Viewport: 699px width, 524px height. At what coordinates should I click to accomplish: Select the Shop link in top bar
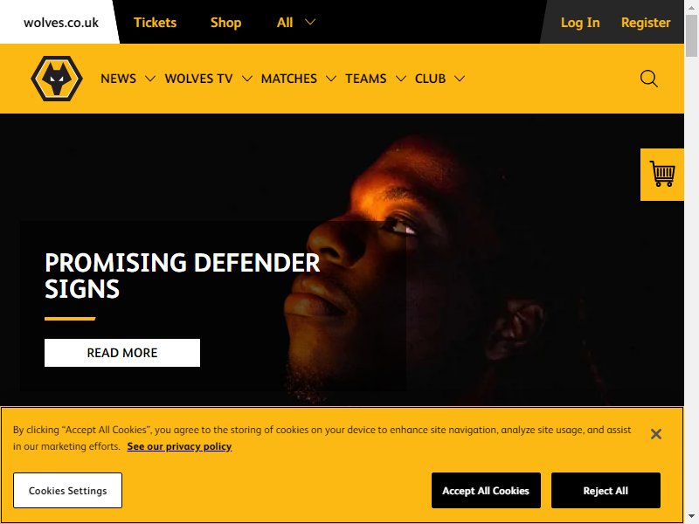(x=226, y=23)
